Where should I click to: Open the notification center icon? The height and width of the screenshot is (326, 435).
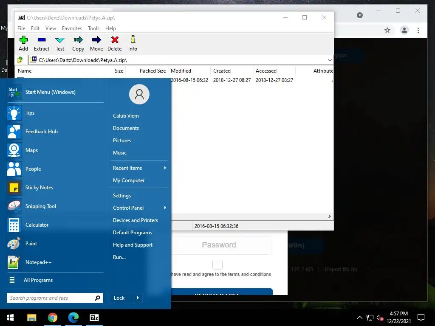coord(421,318)
